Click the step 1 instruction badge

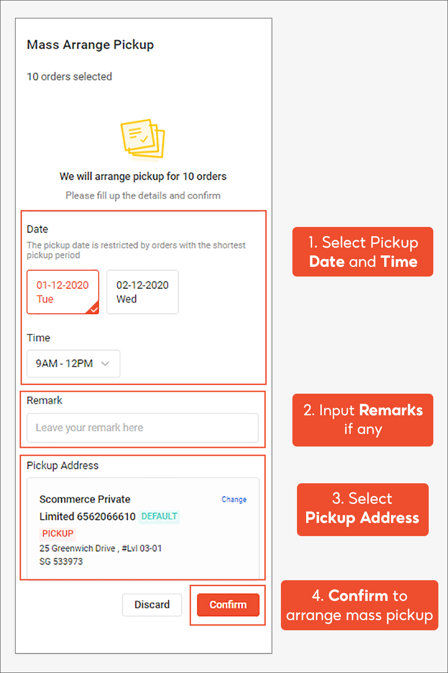tap(362, 252)
